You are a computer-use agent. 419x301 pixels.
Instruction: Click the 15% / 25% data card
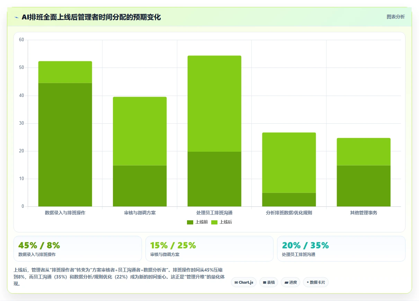(x=209, y=249)
